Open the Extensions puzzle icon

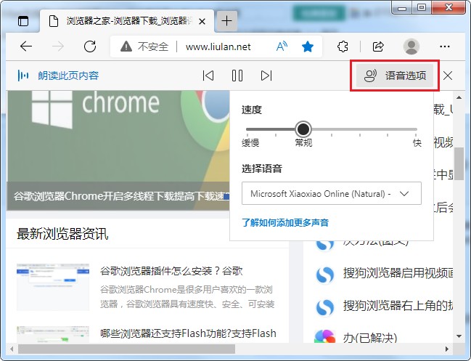[344, 46]
